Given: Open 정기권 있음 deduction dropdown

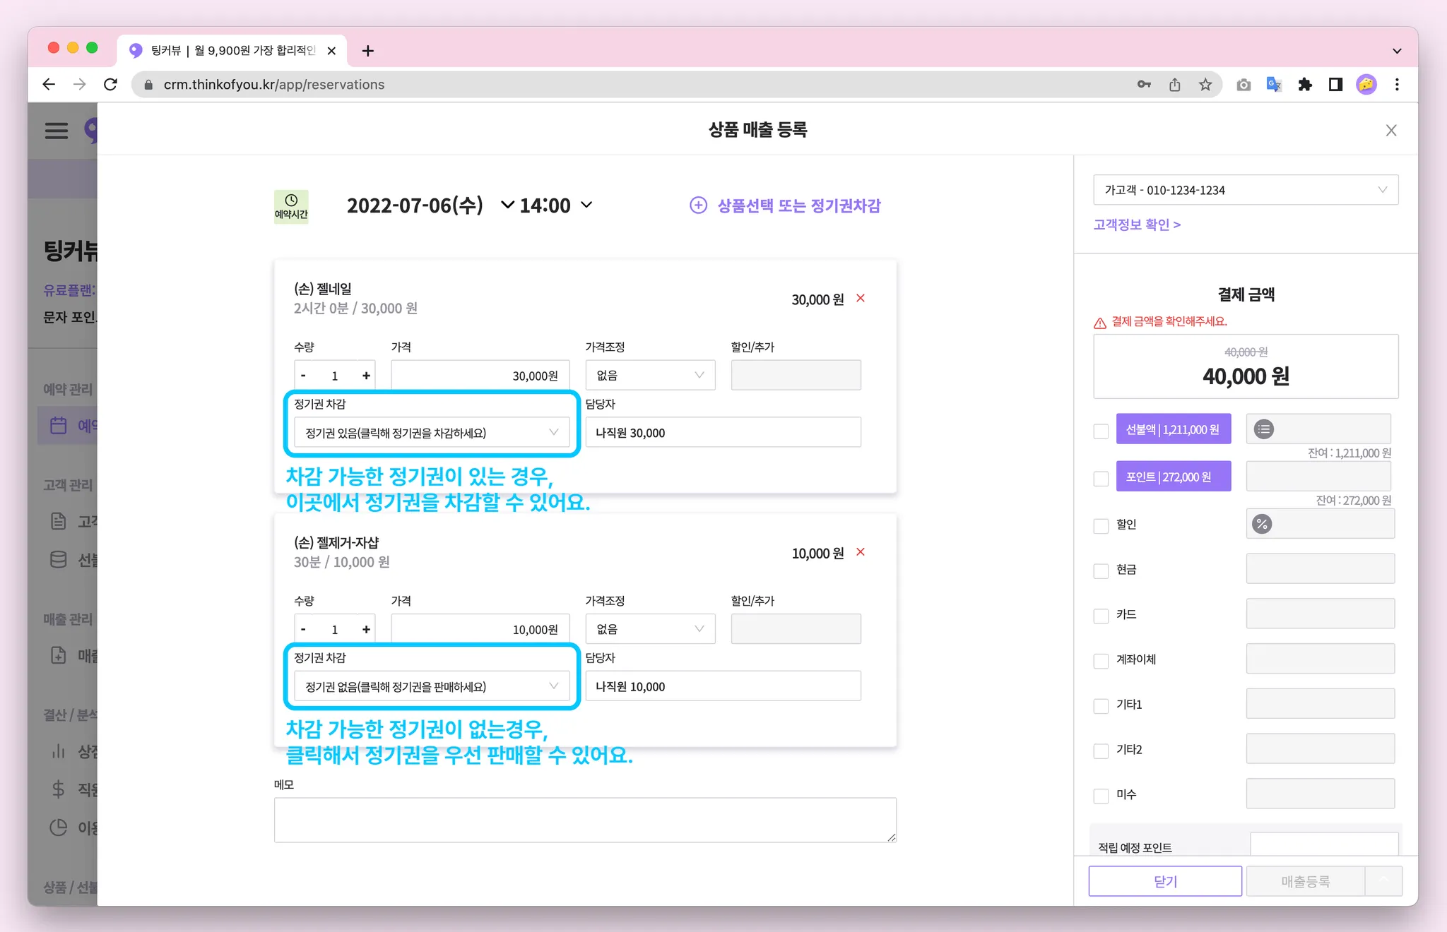Looking at the screenshot, I should click(x=432, y=433).
